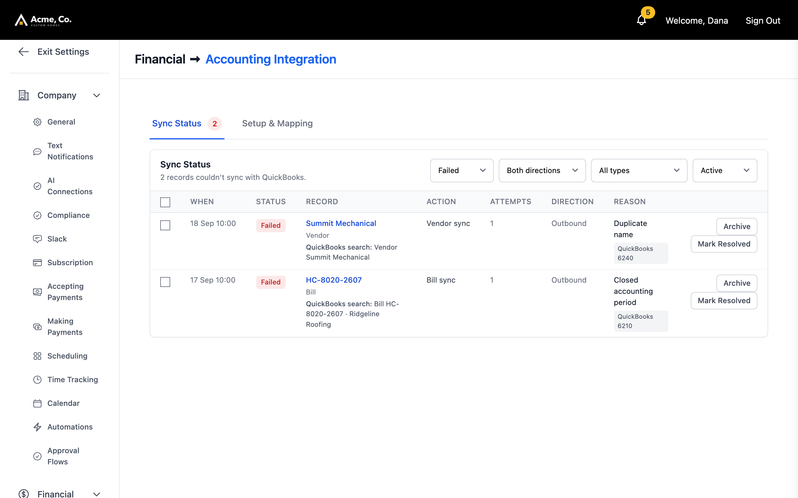Click the Financial dollar icon

point(24,494)
